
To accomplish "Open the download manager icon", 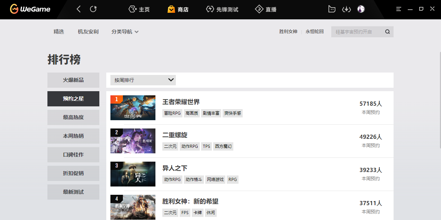I will click(346, 9).
